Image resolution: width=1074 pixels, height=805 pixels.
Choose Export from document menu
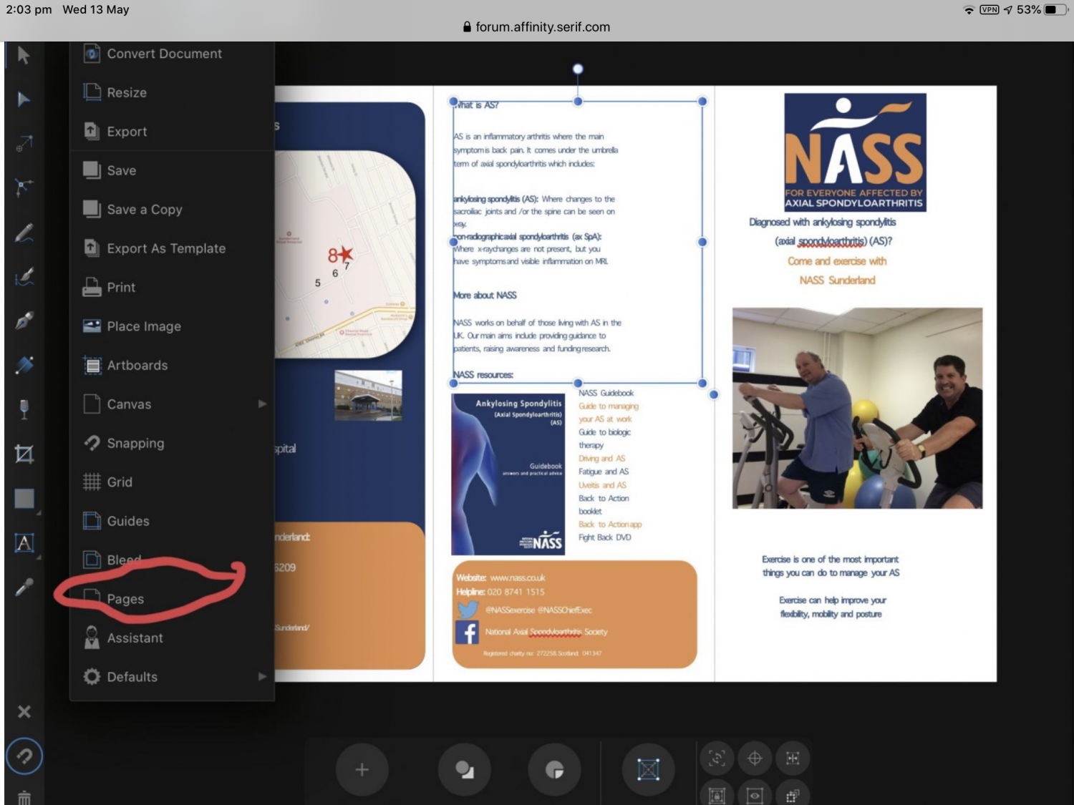(172, 132)
